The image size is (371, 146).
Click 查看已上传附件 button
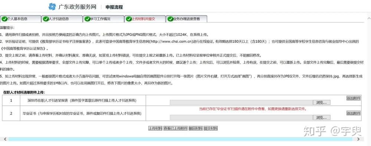click(175, 128)
